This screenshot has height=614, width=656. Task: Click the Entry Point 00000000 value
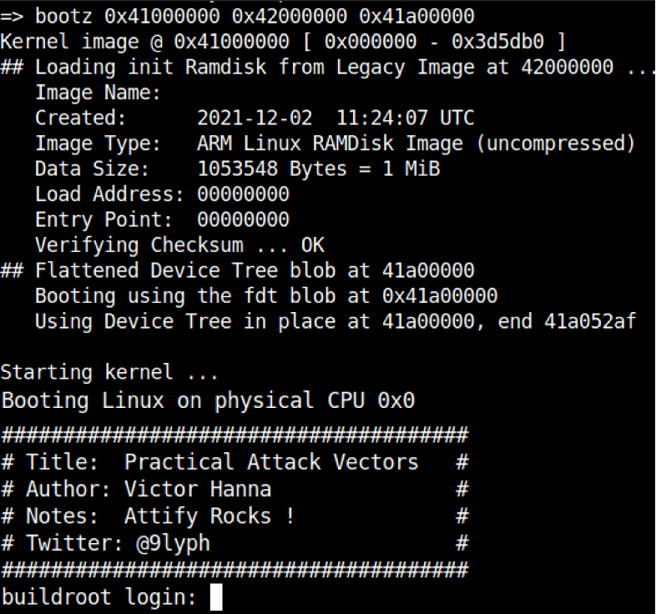coord(243,220)
